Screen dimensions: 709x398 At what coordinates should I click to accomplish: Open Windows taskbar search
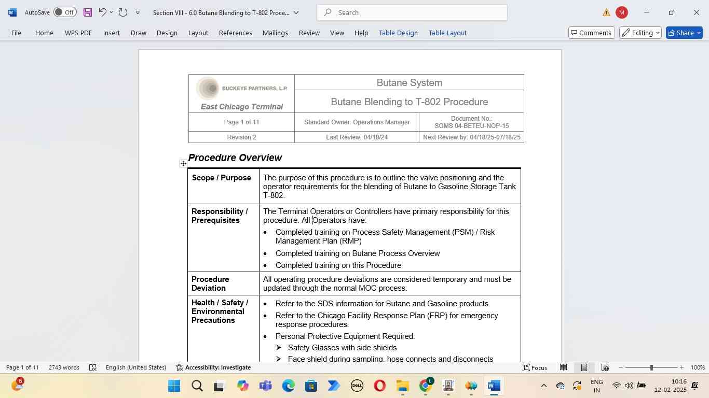(197, 386)
